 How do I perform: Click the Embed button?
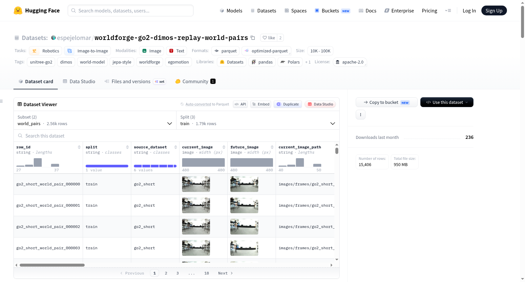pyautogui.click(x=261, y=104)
